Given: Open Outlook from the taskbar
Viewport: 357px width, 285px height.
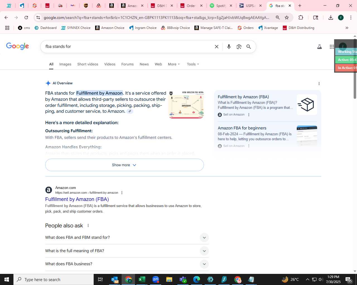Looking at the screenshot, I should coord(115,279).
